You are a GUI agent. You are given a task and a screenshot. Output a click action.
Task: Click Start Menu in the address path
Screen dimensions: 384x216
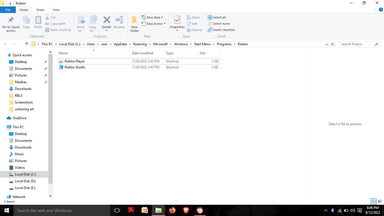point(202,44)
